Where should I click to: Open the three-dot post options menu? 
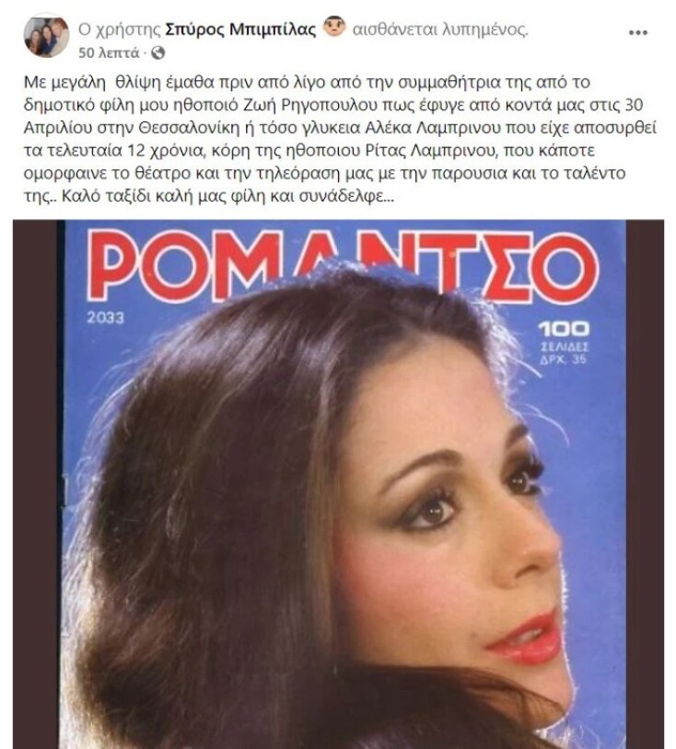[x=637, y=32]
